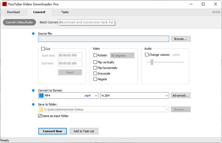The width and height of the screenshot is (222, 143).
Task: Click Browse for the save folder
Action: [x=181, y=109]
